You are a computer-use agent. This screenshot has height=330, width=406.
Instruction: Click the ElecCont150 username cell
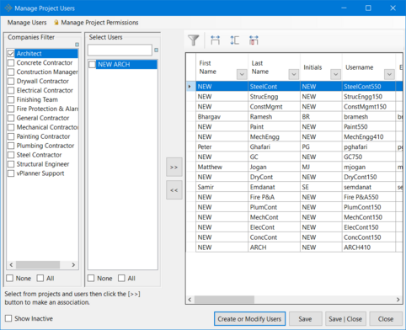pyautogui.click(x=369, y=227)
